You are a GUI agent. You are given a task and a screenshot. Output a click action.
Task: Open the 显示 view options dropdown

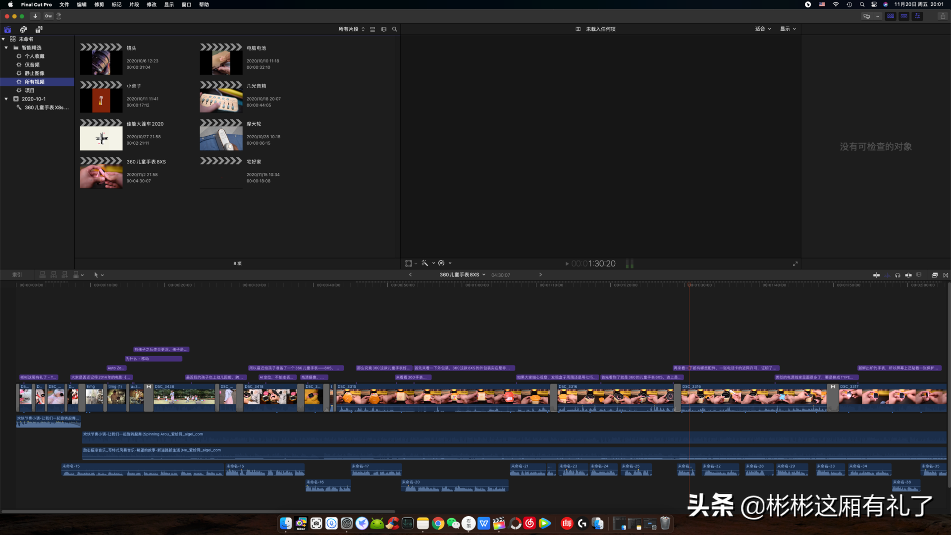788,29
